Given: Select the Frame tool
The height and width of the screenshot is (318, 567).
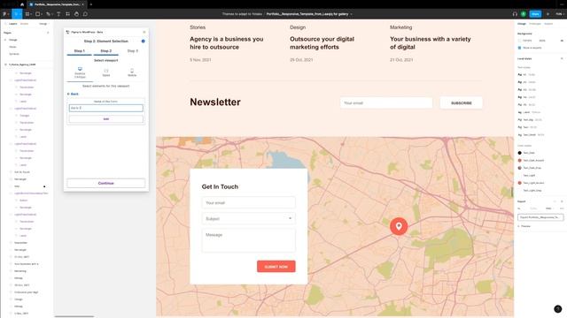Looking at the screenshot, I should point(27,14).
